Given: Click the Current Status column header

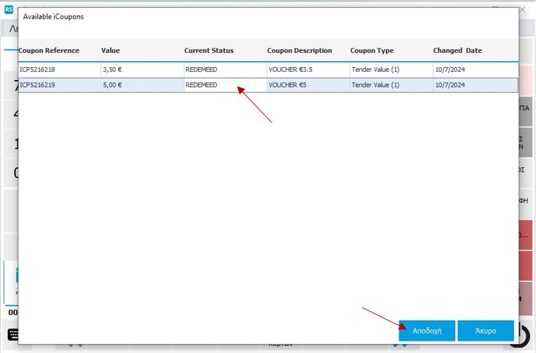Looking at the screenshot, I should 209,50.
